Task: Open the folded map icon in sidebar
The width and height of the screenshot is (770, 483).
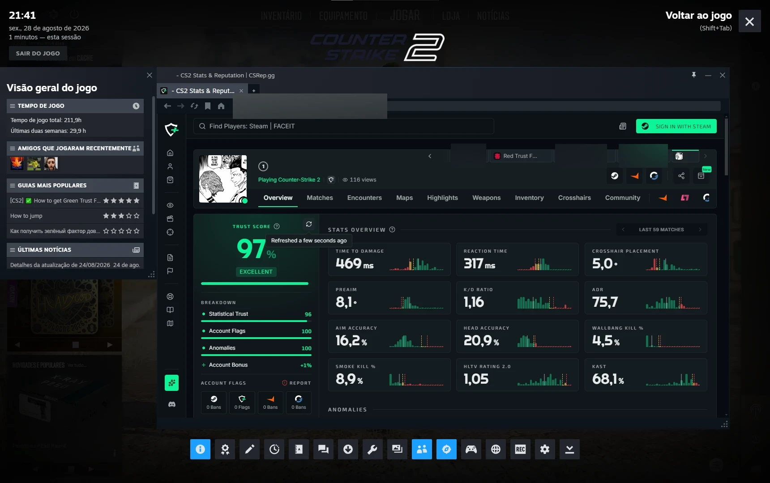Action: [170, 323]
